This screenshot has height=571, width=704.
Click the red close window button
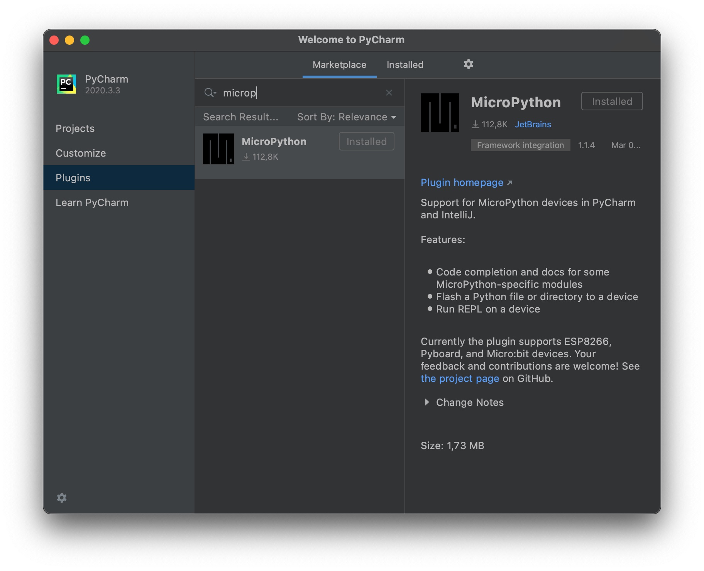coord(54,40)
